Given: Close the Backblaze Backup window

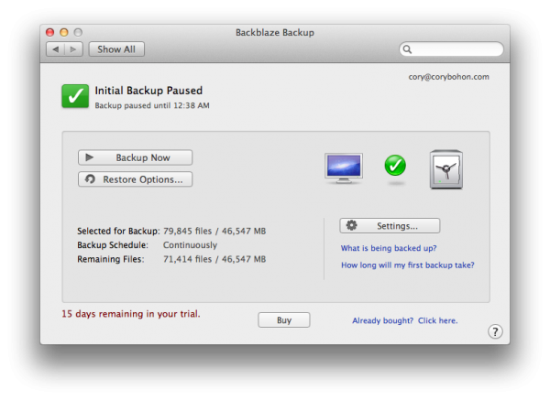Looking at the screenshot, I should tap(50, 32).
